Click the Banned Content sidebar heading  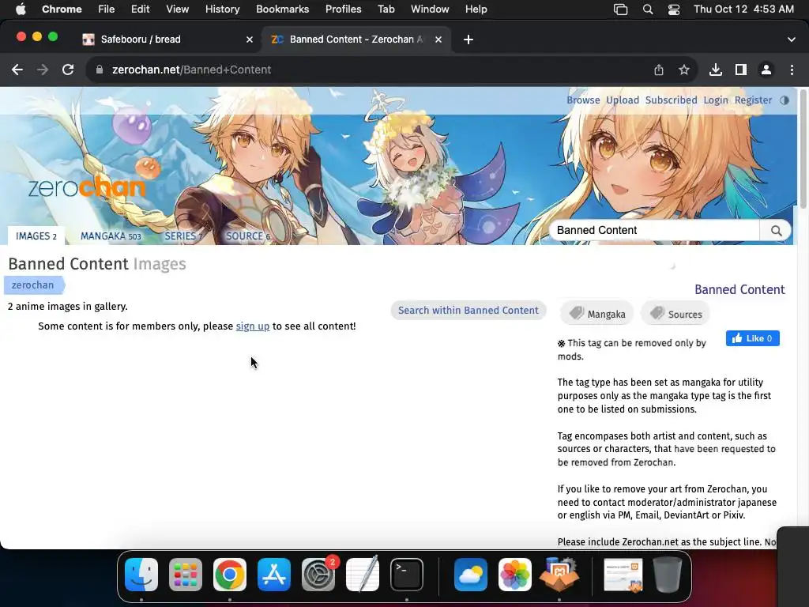point(739,289)
